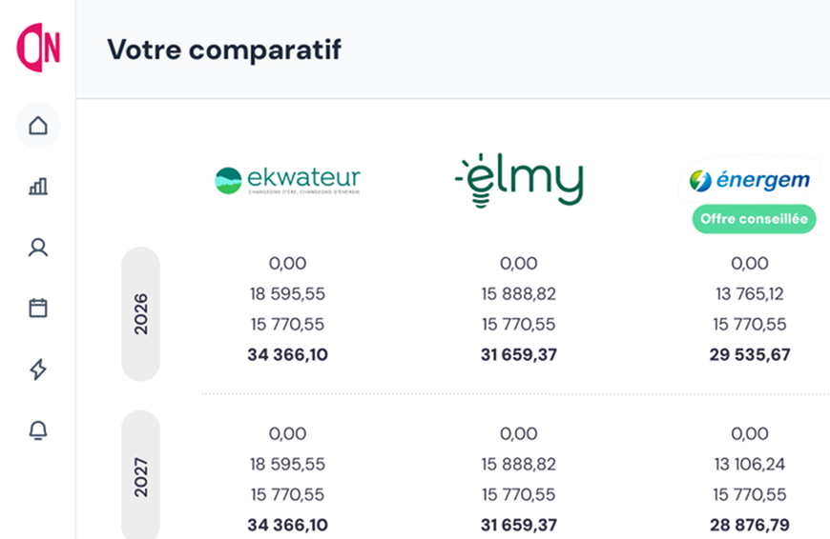Select the 2027 year label
830x539 pixels.
pyautogui.click(x=141, y=476)
